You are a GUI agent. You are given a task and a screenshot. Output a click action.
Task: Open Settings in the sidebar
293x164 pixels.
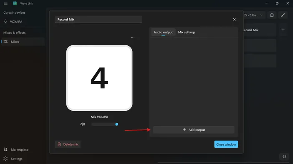pyautogui.click(x=23, y=159)
